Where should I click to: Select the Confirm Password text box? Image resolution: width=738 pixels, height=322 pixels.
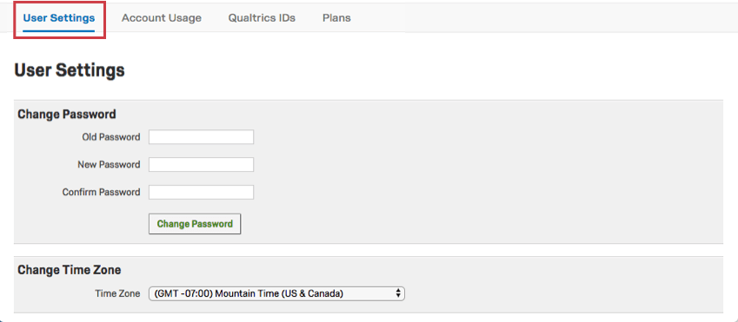point(202,193)
